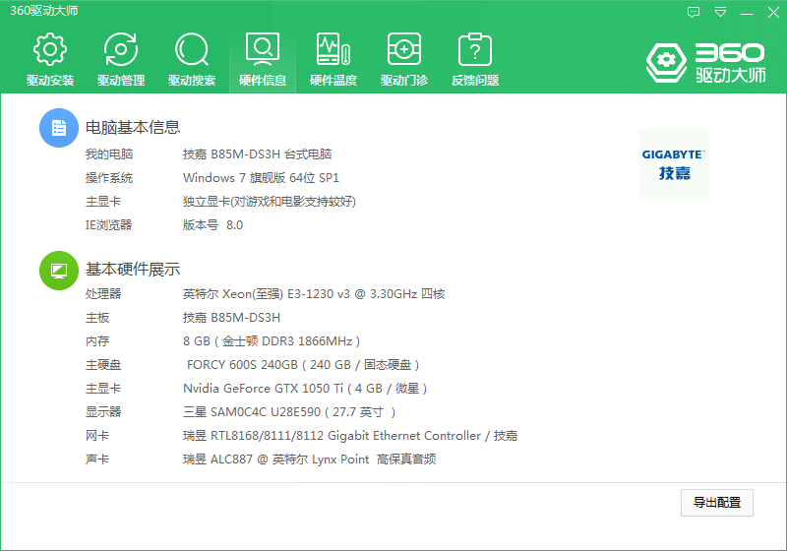This screenshot has height=551, width=787.
Task: Open the main menu dropdown arrow in title bar
Action: point(721,12)
